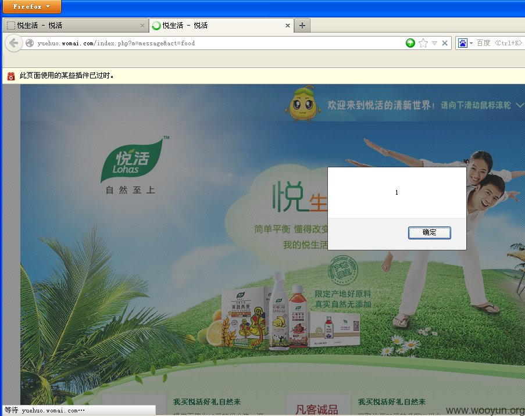
Task: Go back with the back arrow
Action: [x=14, y=43]
